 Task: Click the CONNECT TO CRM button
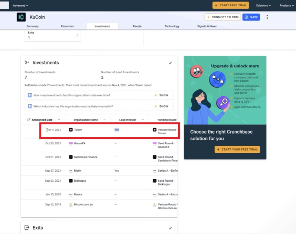pyautogui.click(x=222, y=17)
